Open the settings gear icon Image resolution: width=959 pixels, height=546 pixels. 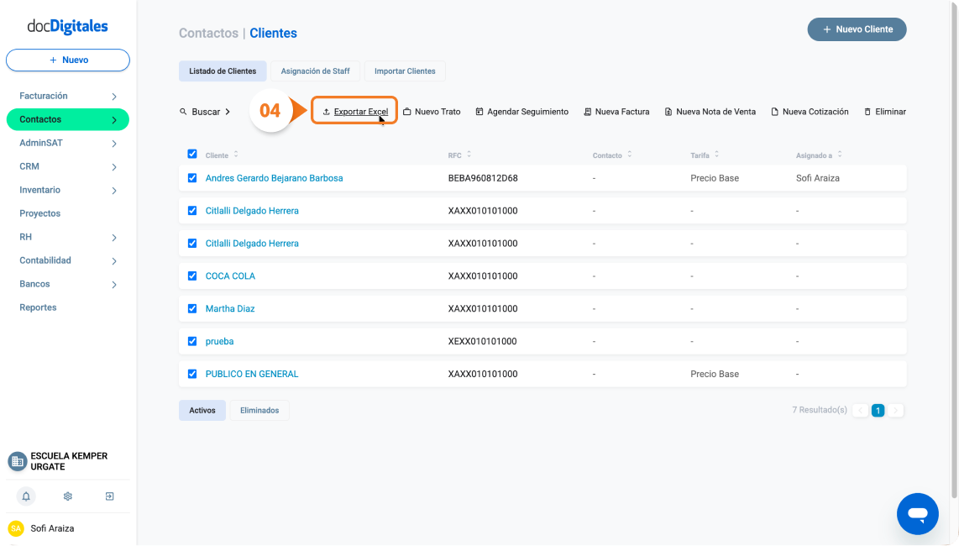[x=68, y=496]
